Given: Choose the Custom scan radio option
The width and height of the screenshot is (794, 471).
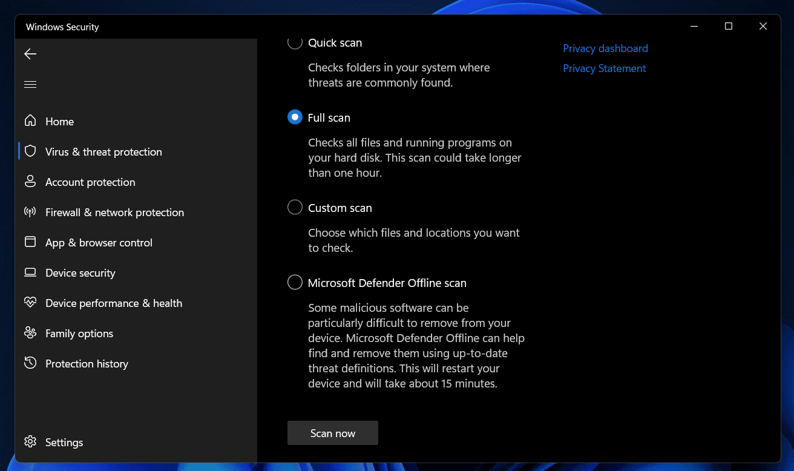Looking at the screenshot, I should tap(295, 208).
